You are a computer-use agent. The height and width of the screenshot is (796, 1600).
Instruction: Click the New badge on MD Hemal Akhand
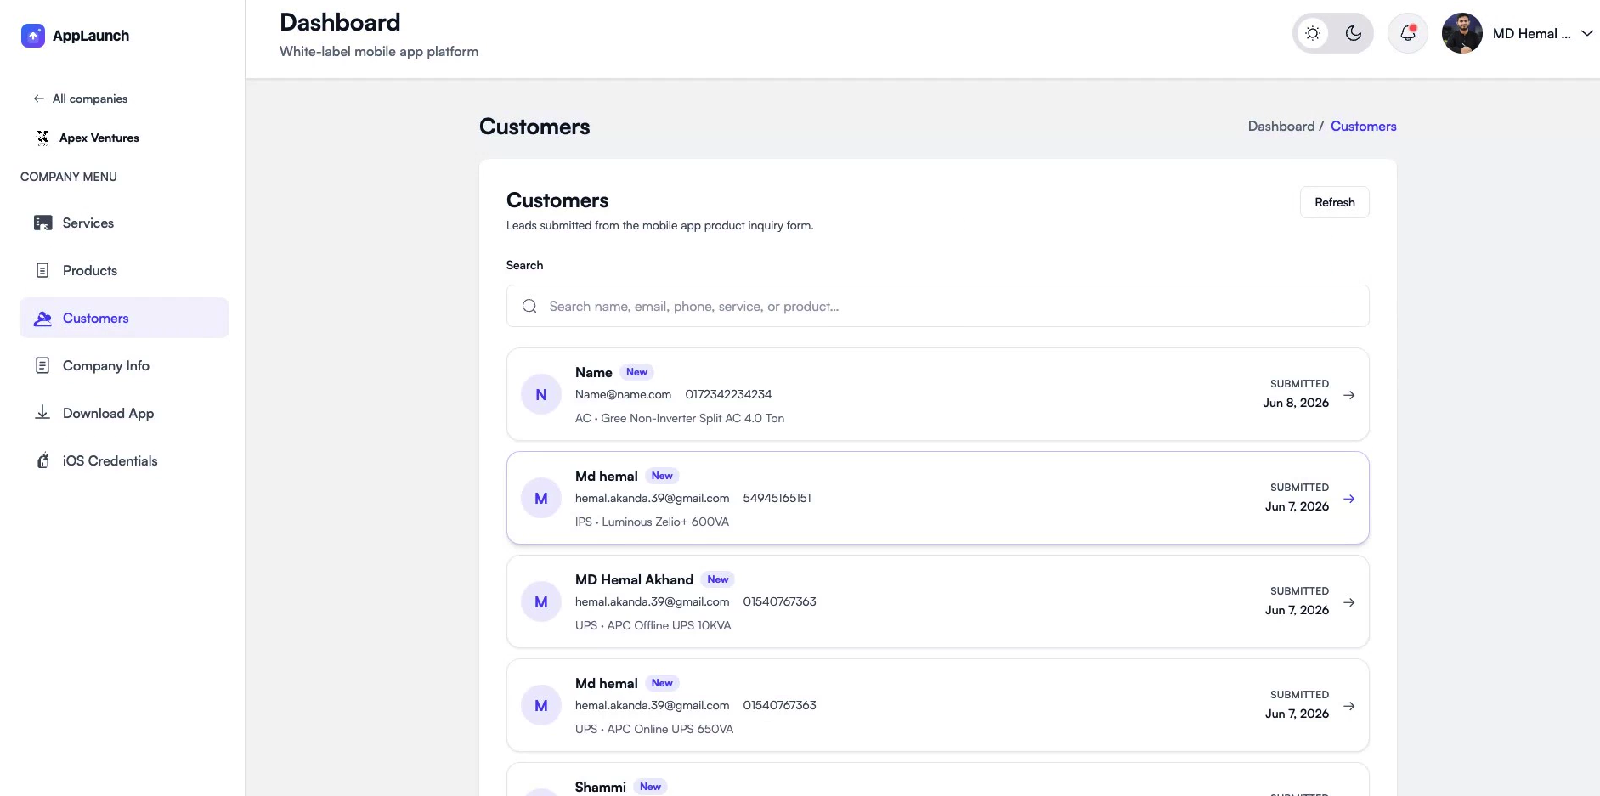tap(718, 579)
